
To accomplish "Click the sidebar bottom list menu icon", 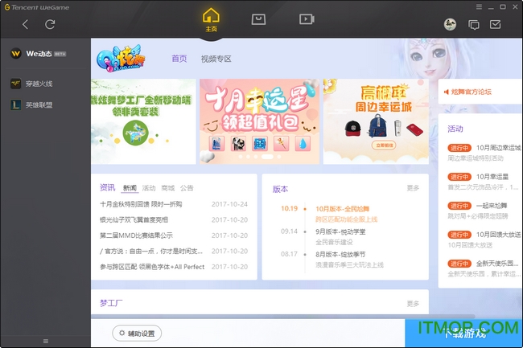I will 46,341.
